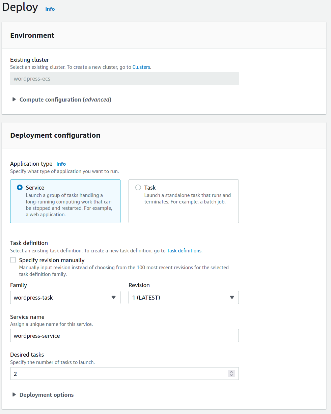Open the Revision dropdown arrow
331x414 pixels.
click(x=232, y=298)
